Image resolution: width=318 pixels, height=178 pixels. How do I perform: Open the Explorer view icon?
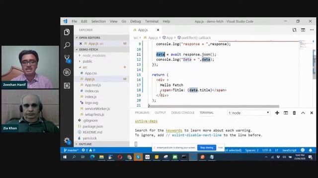67,32
